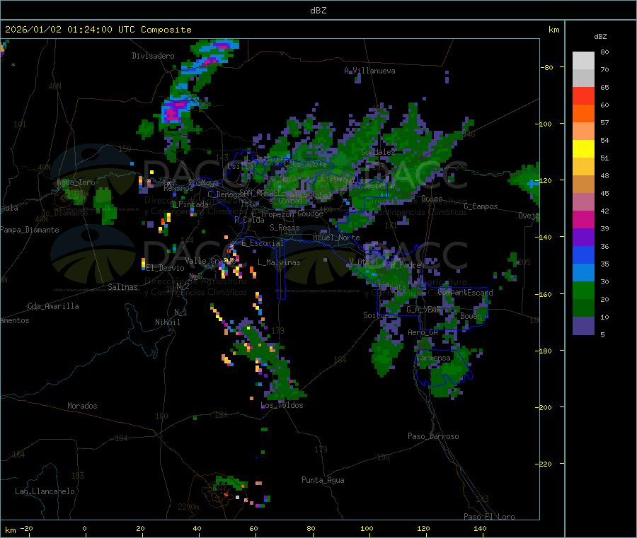Click the Agua_Toro map label
The image size is (637, 538).
76,182
